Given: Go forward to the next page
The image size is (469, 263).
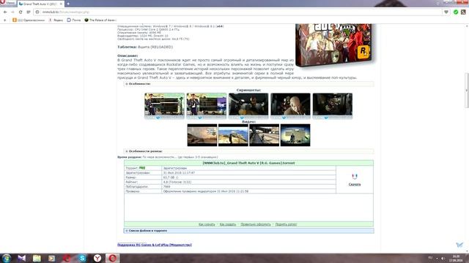Looking at the screenshot, I should coord(12,12).
